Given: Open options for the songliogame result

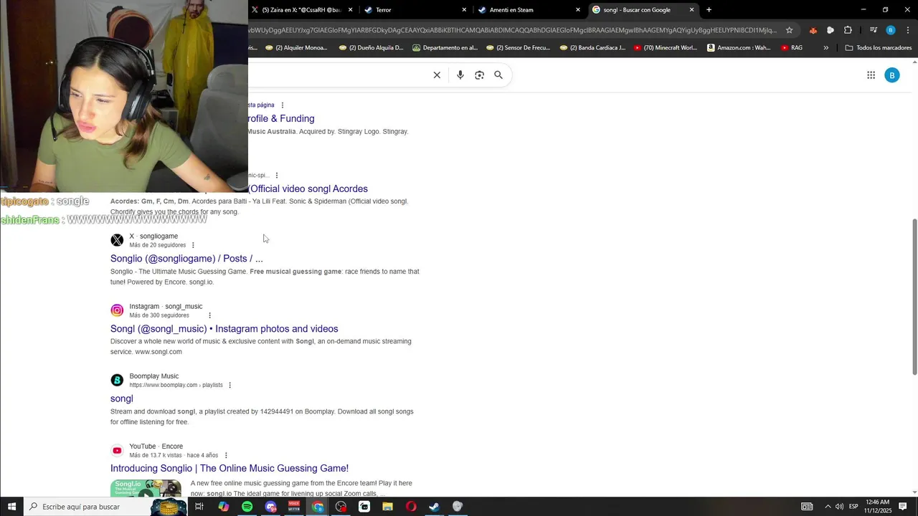Looking at the screenshot, I should pyautogui.click(x=193, y=245).
